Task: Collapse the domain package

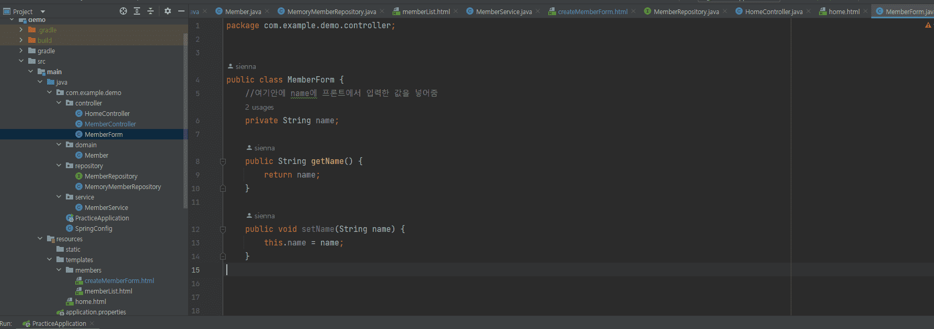Action: point(59,145)
